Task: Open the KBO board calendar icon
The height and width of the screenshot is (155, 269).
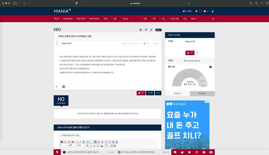Action: point(141,30)
